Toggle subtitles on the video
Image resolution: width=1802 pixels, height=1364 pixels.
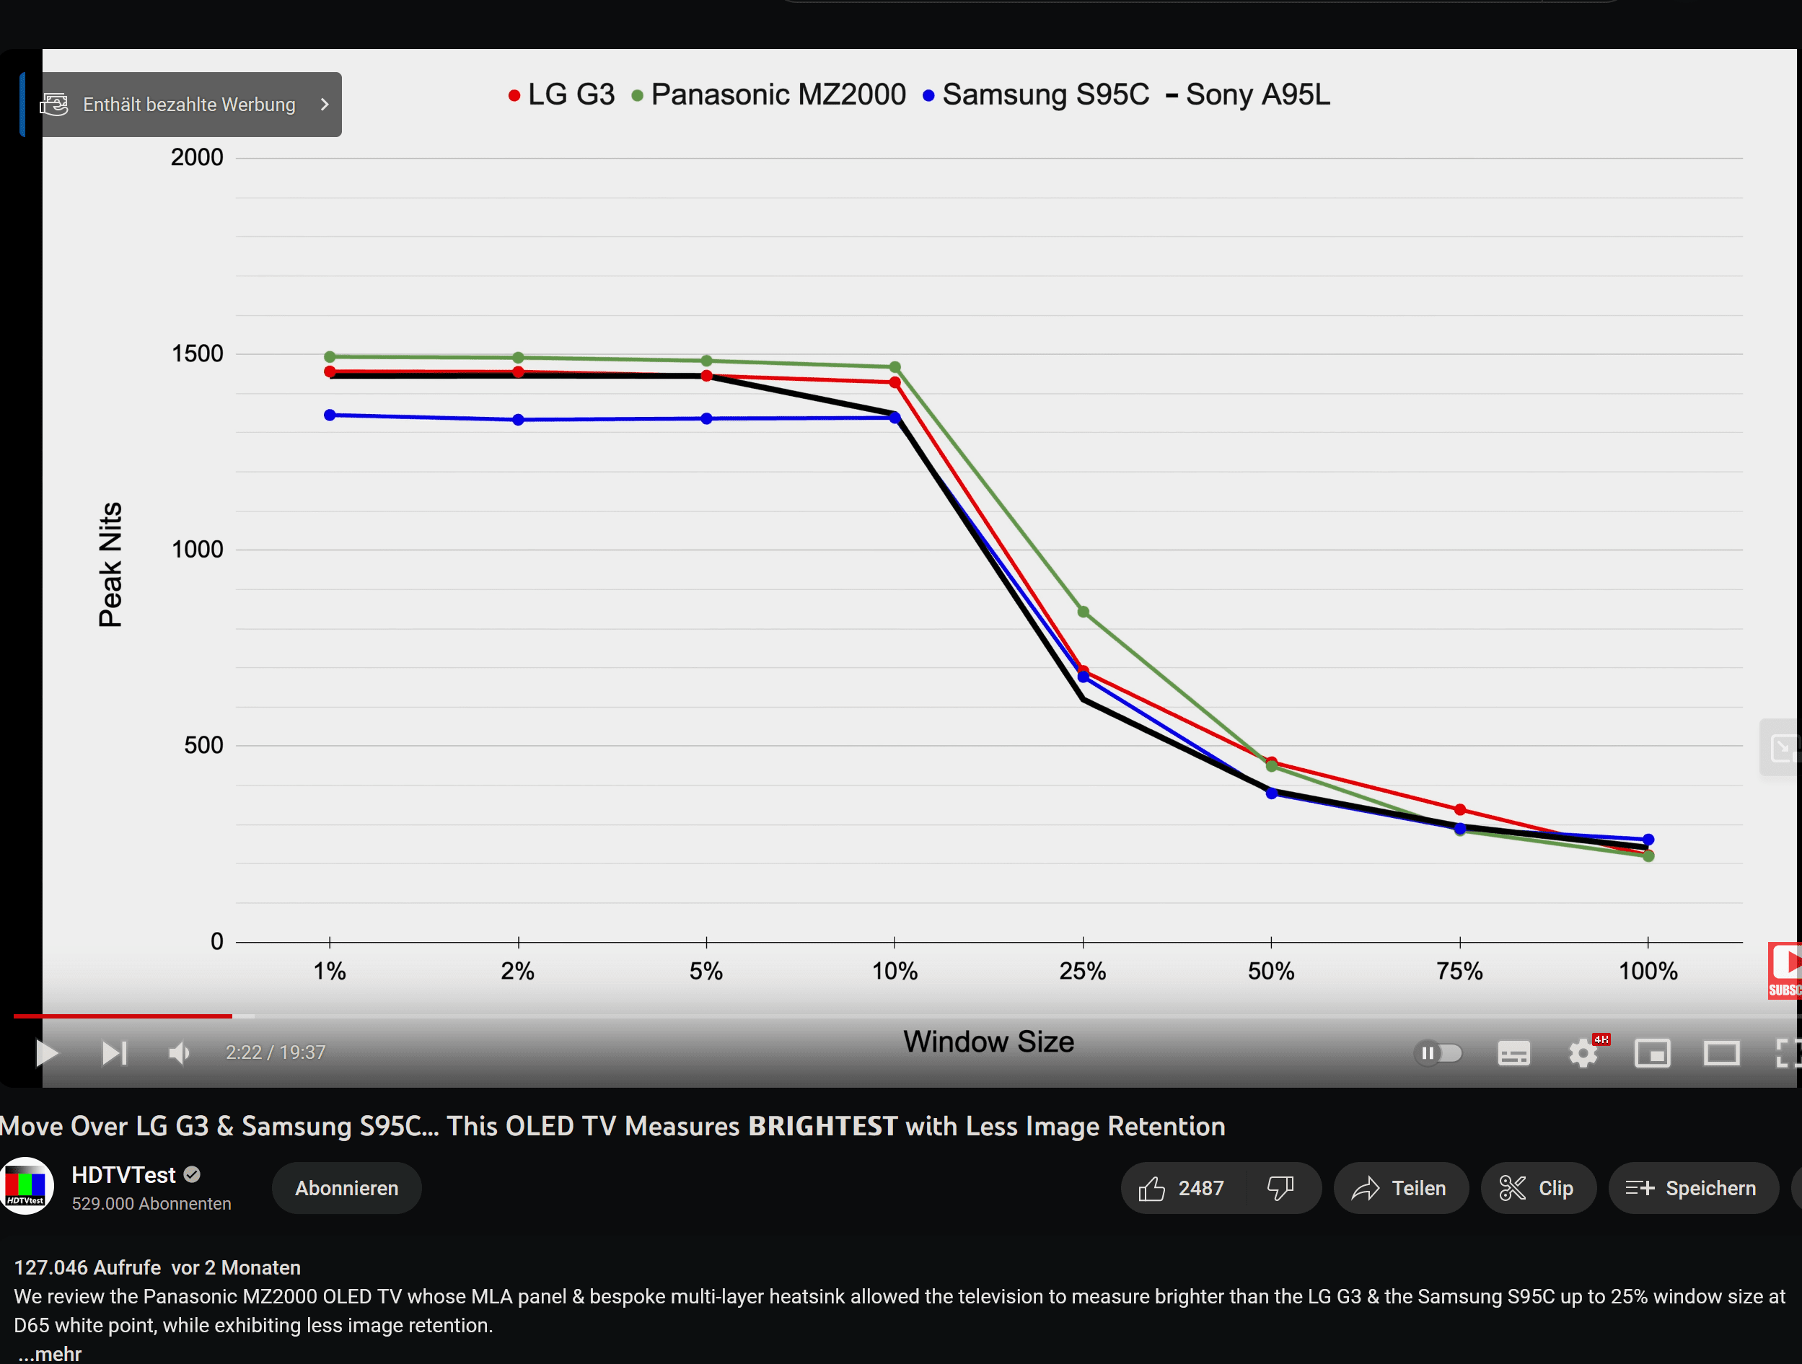1513,1052
